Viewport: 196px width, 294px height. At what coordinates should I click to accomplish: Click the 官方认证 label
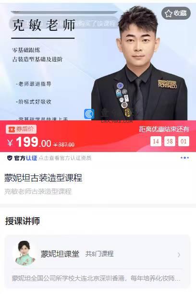26,158
